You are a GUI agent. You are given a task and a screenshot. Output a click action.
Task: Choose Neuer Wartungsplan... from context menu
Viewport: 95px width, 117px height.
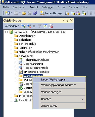coord(59,79)
